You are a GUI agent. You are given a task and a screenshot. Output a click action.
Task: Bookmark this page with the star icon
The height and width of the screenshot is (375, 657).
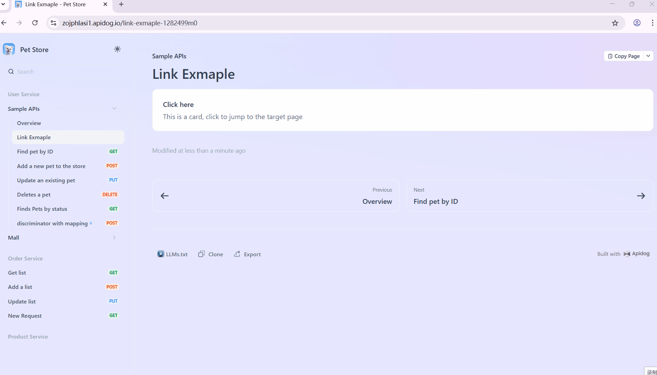click(x=615, y=23)
